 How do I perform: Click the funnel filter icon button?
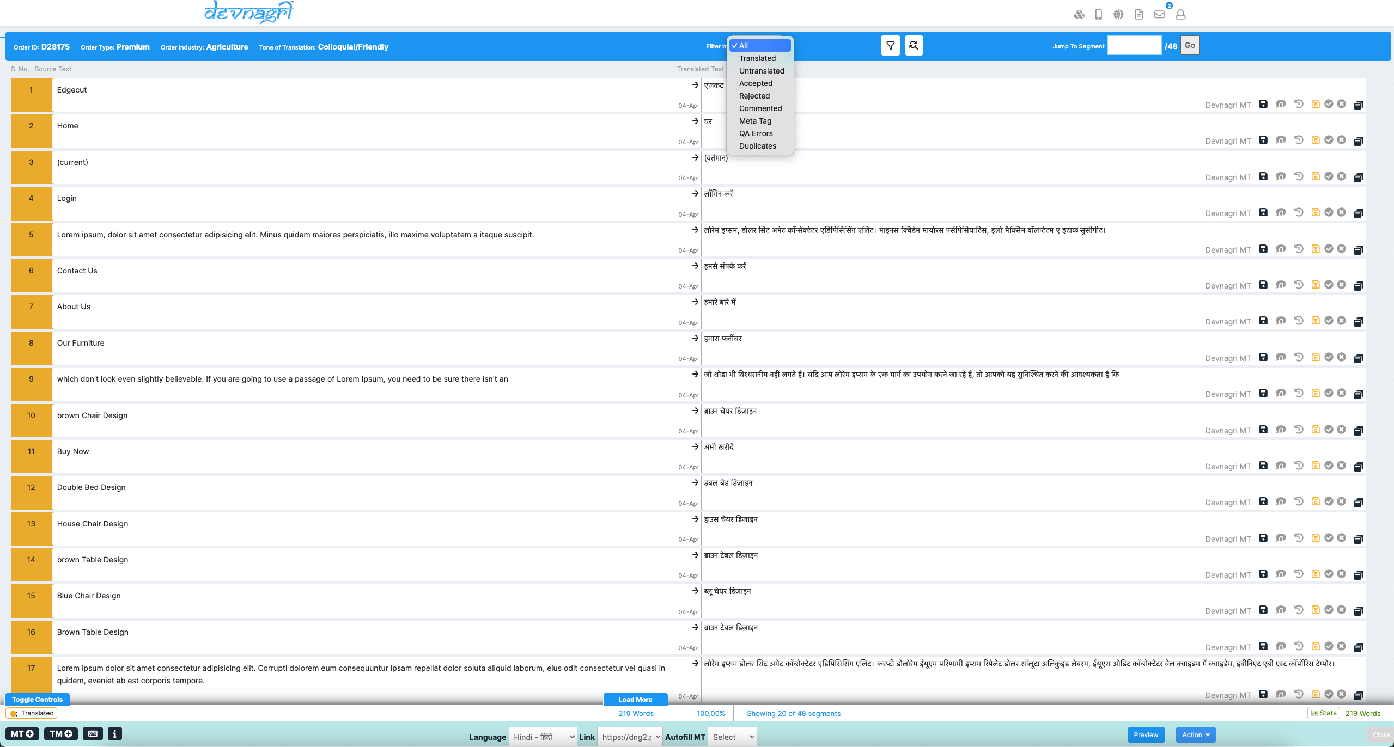pos(890,46)
